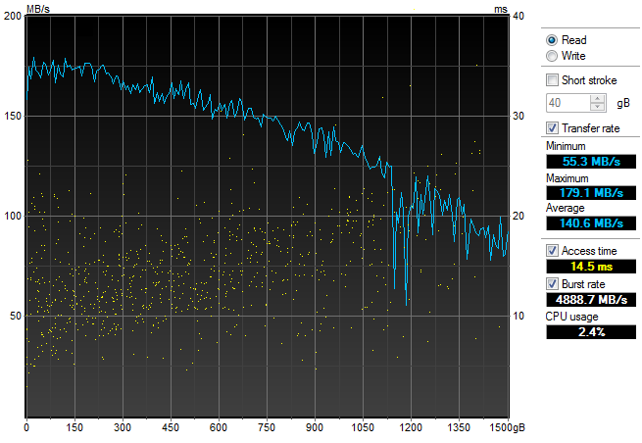This screenshot has height=443, width=642.
Task: Click the ms axis unit label
Action: tap(500, 9)
